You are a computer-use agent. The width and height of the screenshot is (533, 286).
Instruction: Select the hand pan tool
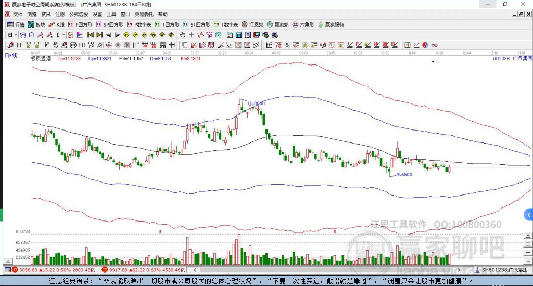[x=183, y=35]
